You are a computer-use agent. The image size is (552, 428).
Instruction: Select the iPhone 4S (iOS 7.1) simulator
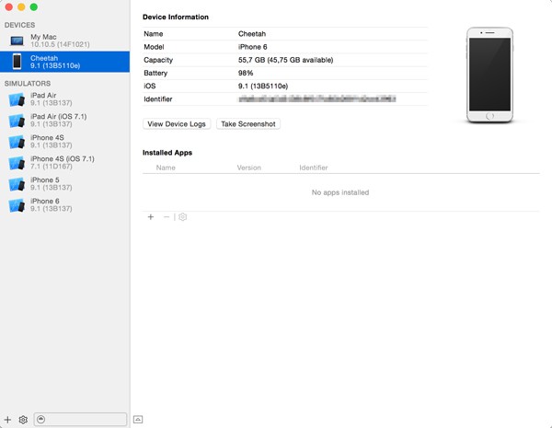[64, 162]
